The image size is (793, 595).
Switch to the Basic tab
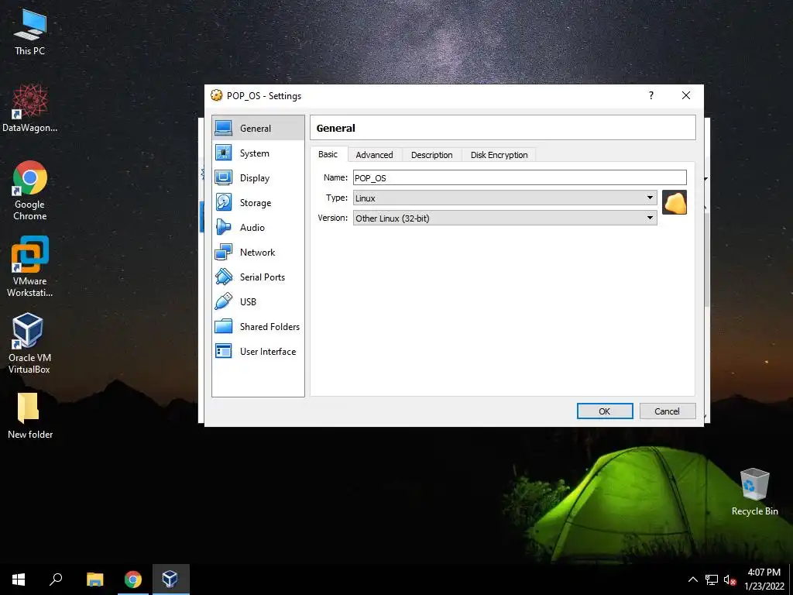pyautogui.click(x=328, y=154)
